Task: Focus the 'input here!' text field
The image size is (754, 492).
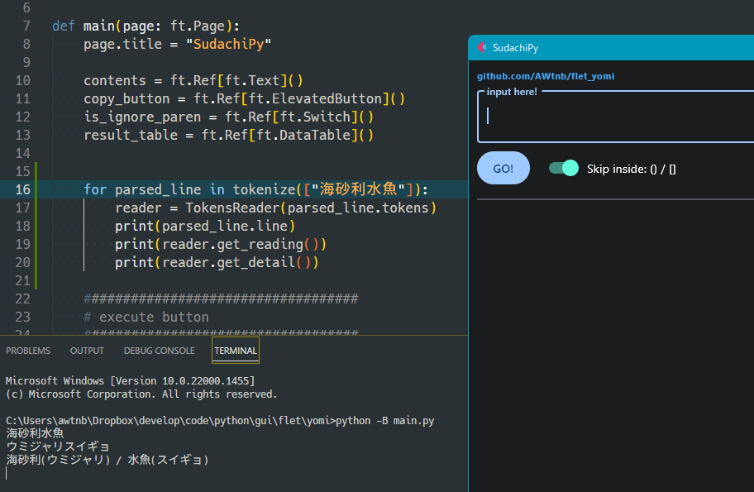Action: pos(615,117)
